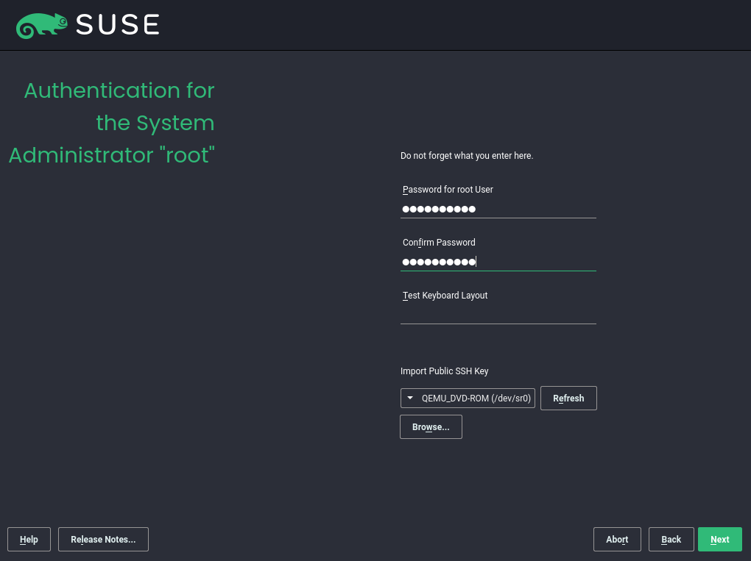Click the SUSE wordmark in the header
The height and width of the screenshot is (561, 751).
(118, 25)
